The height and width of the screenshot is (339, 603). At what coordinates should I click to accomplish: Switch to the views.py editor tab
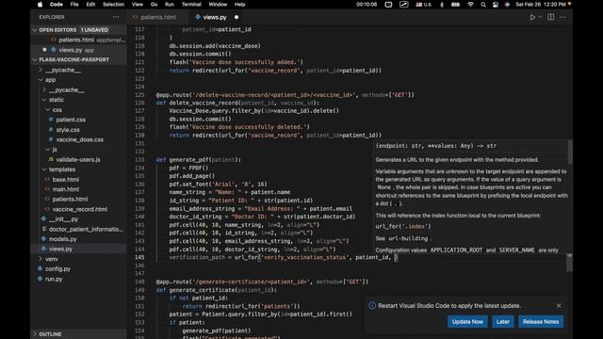tap(215, 17)
